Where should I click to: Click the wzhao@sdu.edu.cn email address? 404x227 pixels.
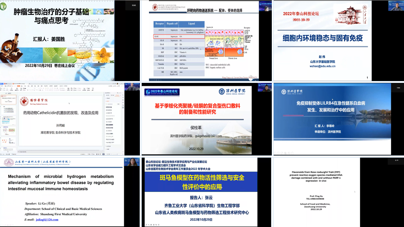(x=322, y=66)
